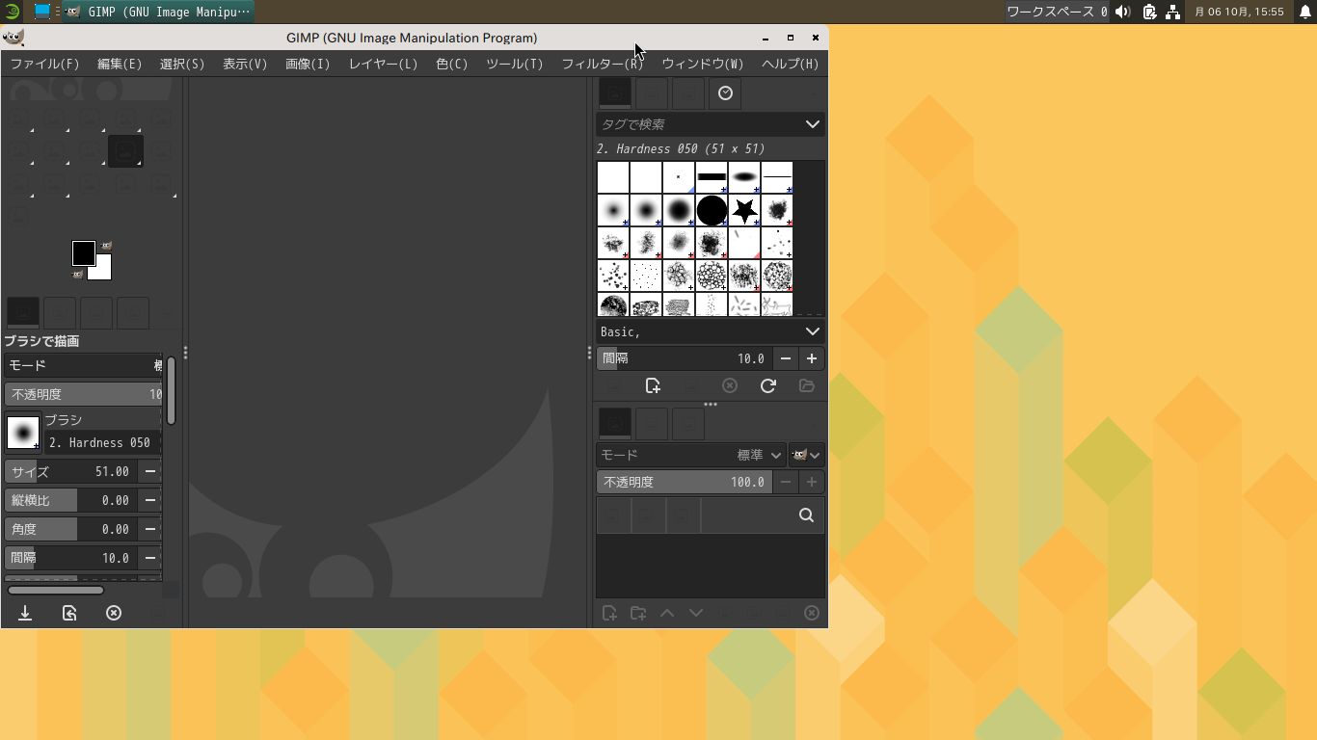Select the single pixel dot brush thumbnail
The height and width of the screenshot is (740, 1317).
coord(679,177)
